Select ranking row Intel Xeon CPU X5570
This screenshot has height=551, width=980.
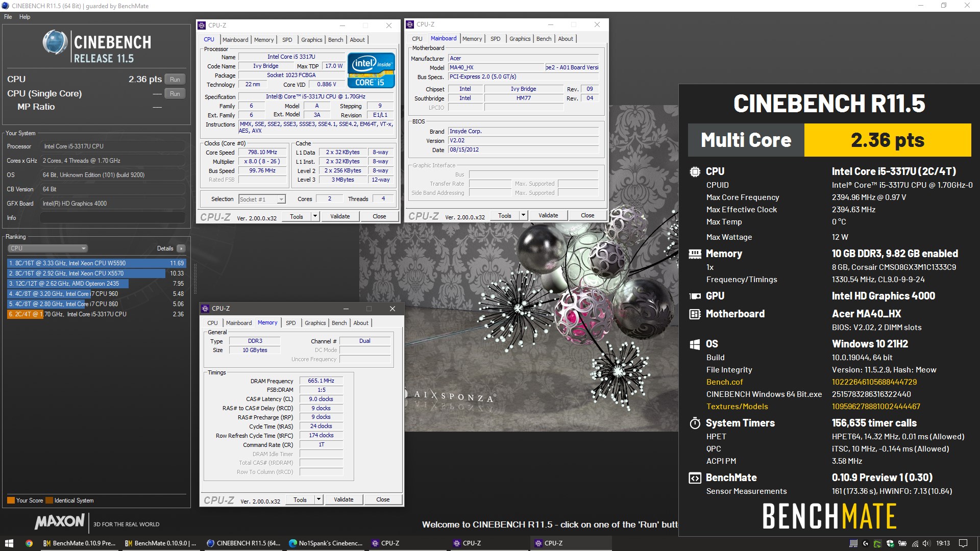point(96,273)
